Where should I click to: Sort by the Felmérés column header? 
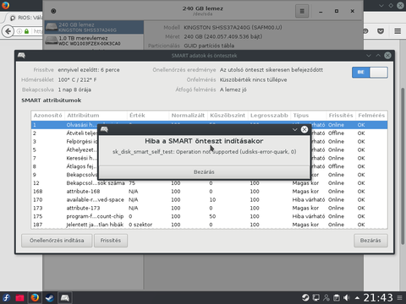coord(371,116)
